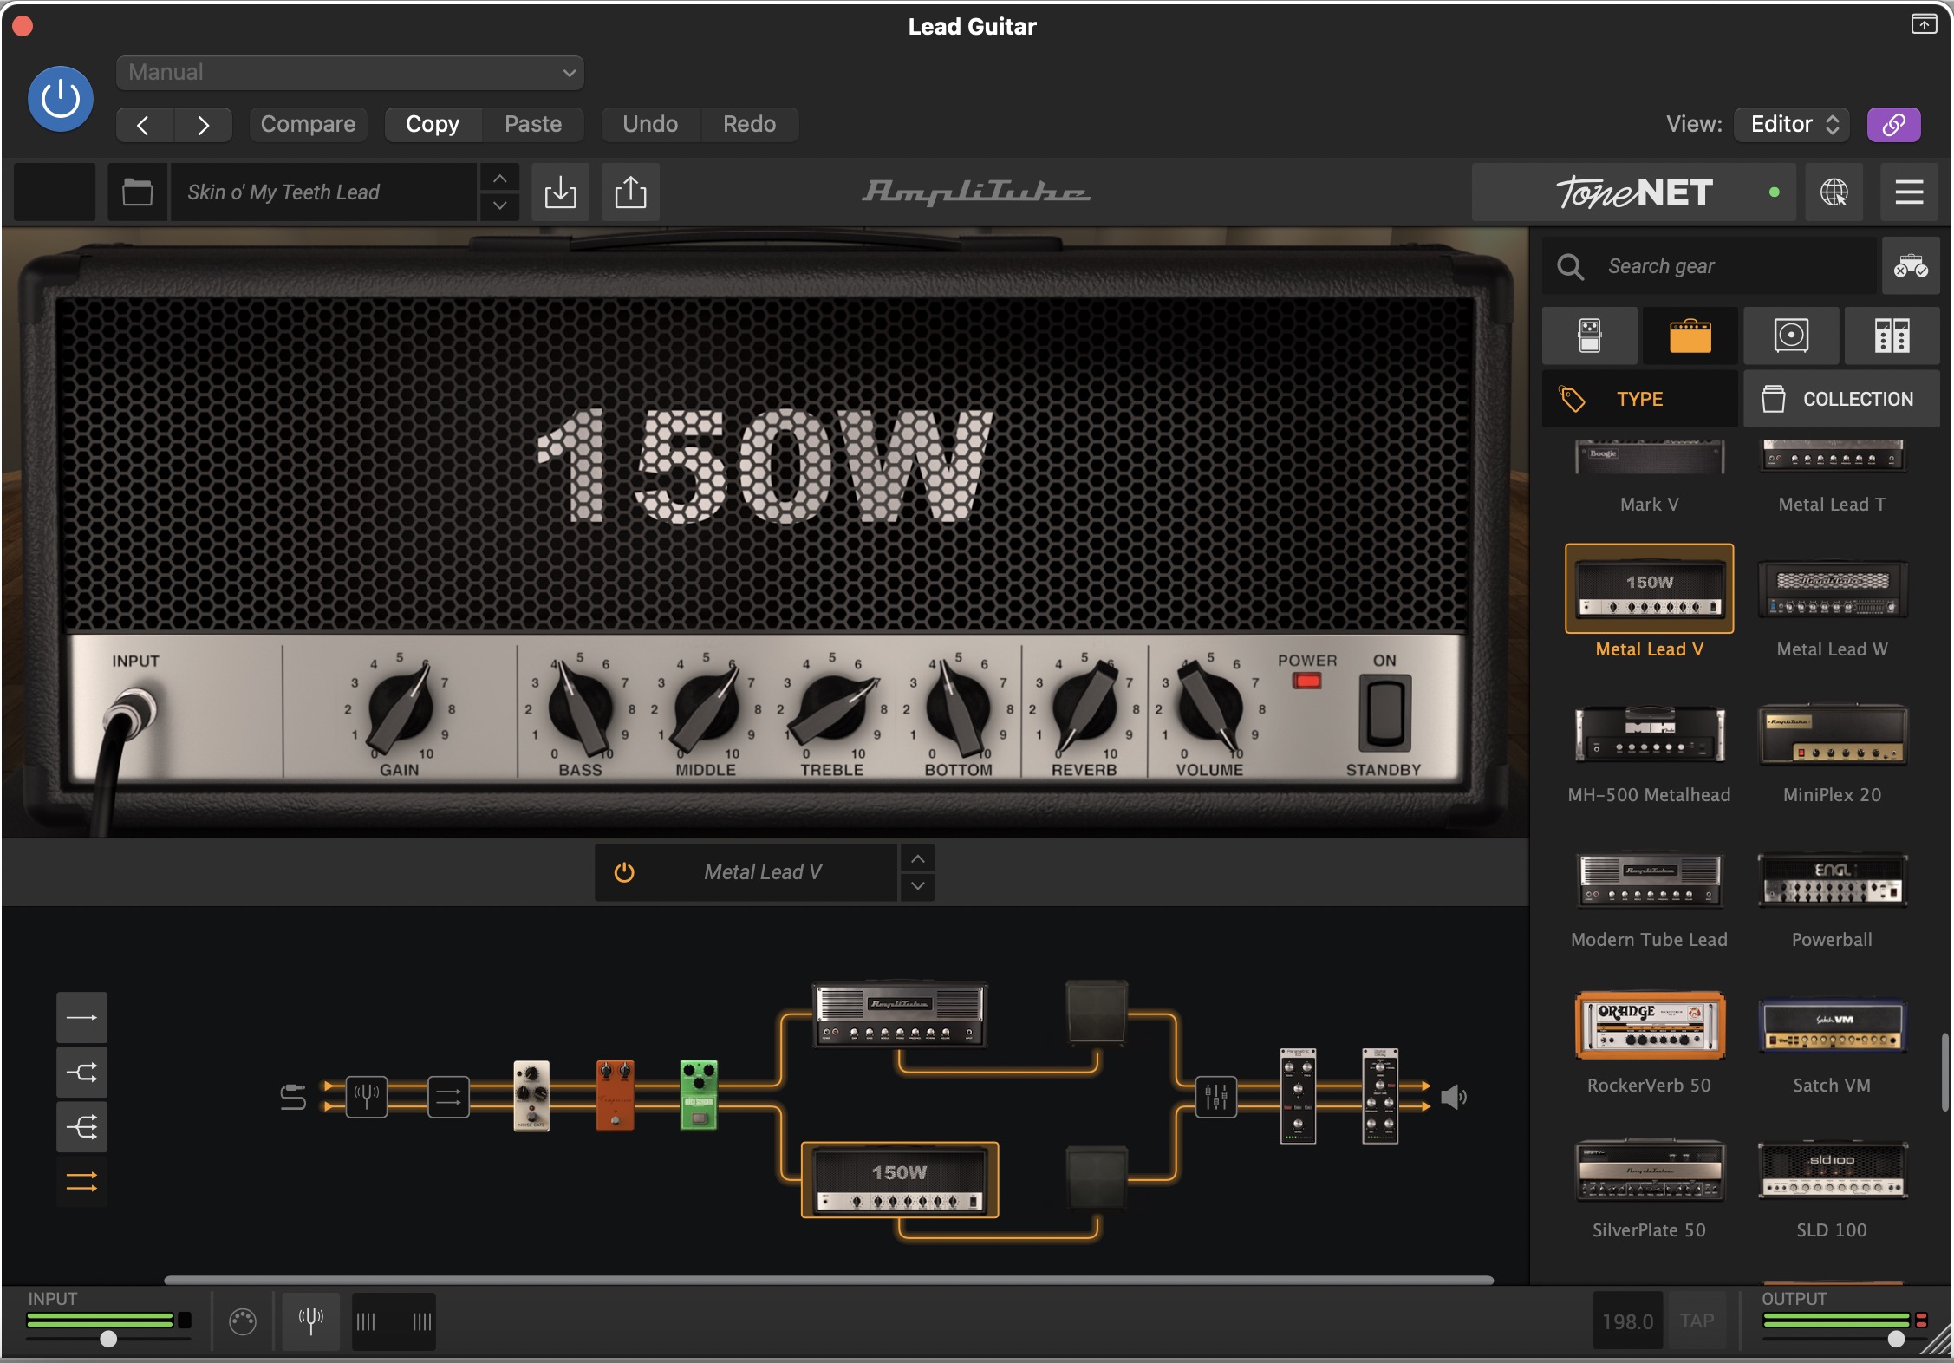The height and width of the screenshot is (1363, 1954).
Task: Step to previous preset with up chevron
Action: (x=500, y=178)
